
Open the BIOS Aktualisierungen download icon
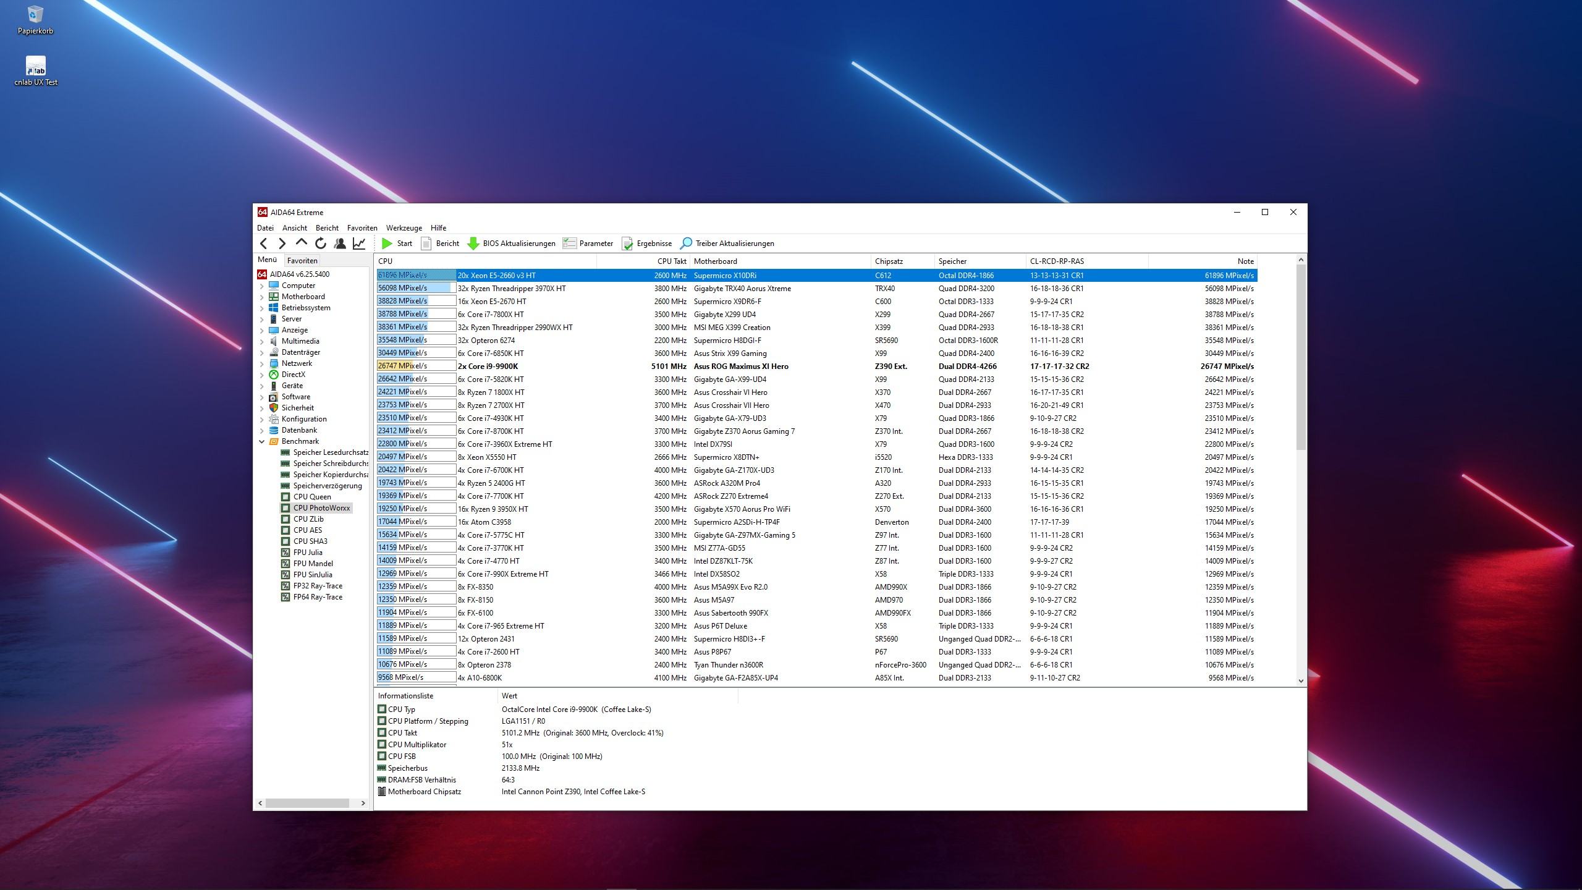pyautogui.click(x=473, y=244)
